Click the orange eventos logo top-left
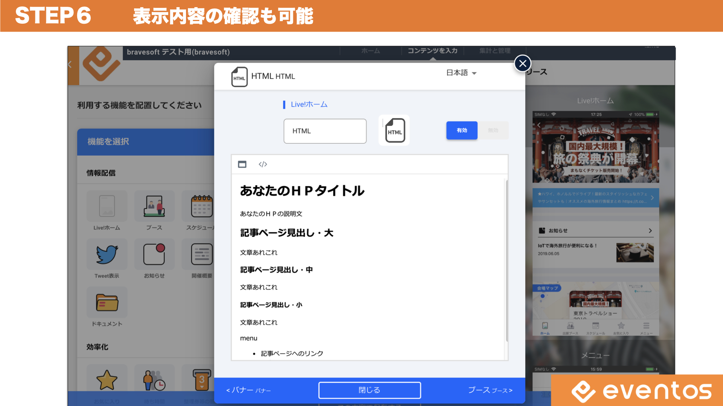 point(101,64)
